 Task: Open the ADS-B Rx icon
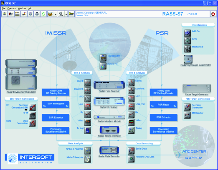click(x=103, y=66)
